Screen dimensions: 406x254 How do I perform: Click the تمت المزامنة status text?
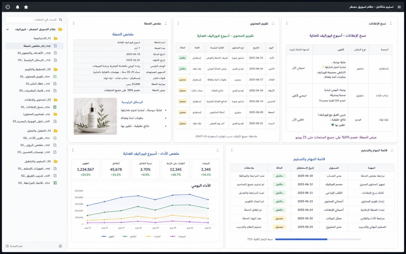[16, 246]
